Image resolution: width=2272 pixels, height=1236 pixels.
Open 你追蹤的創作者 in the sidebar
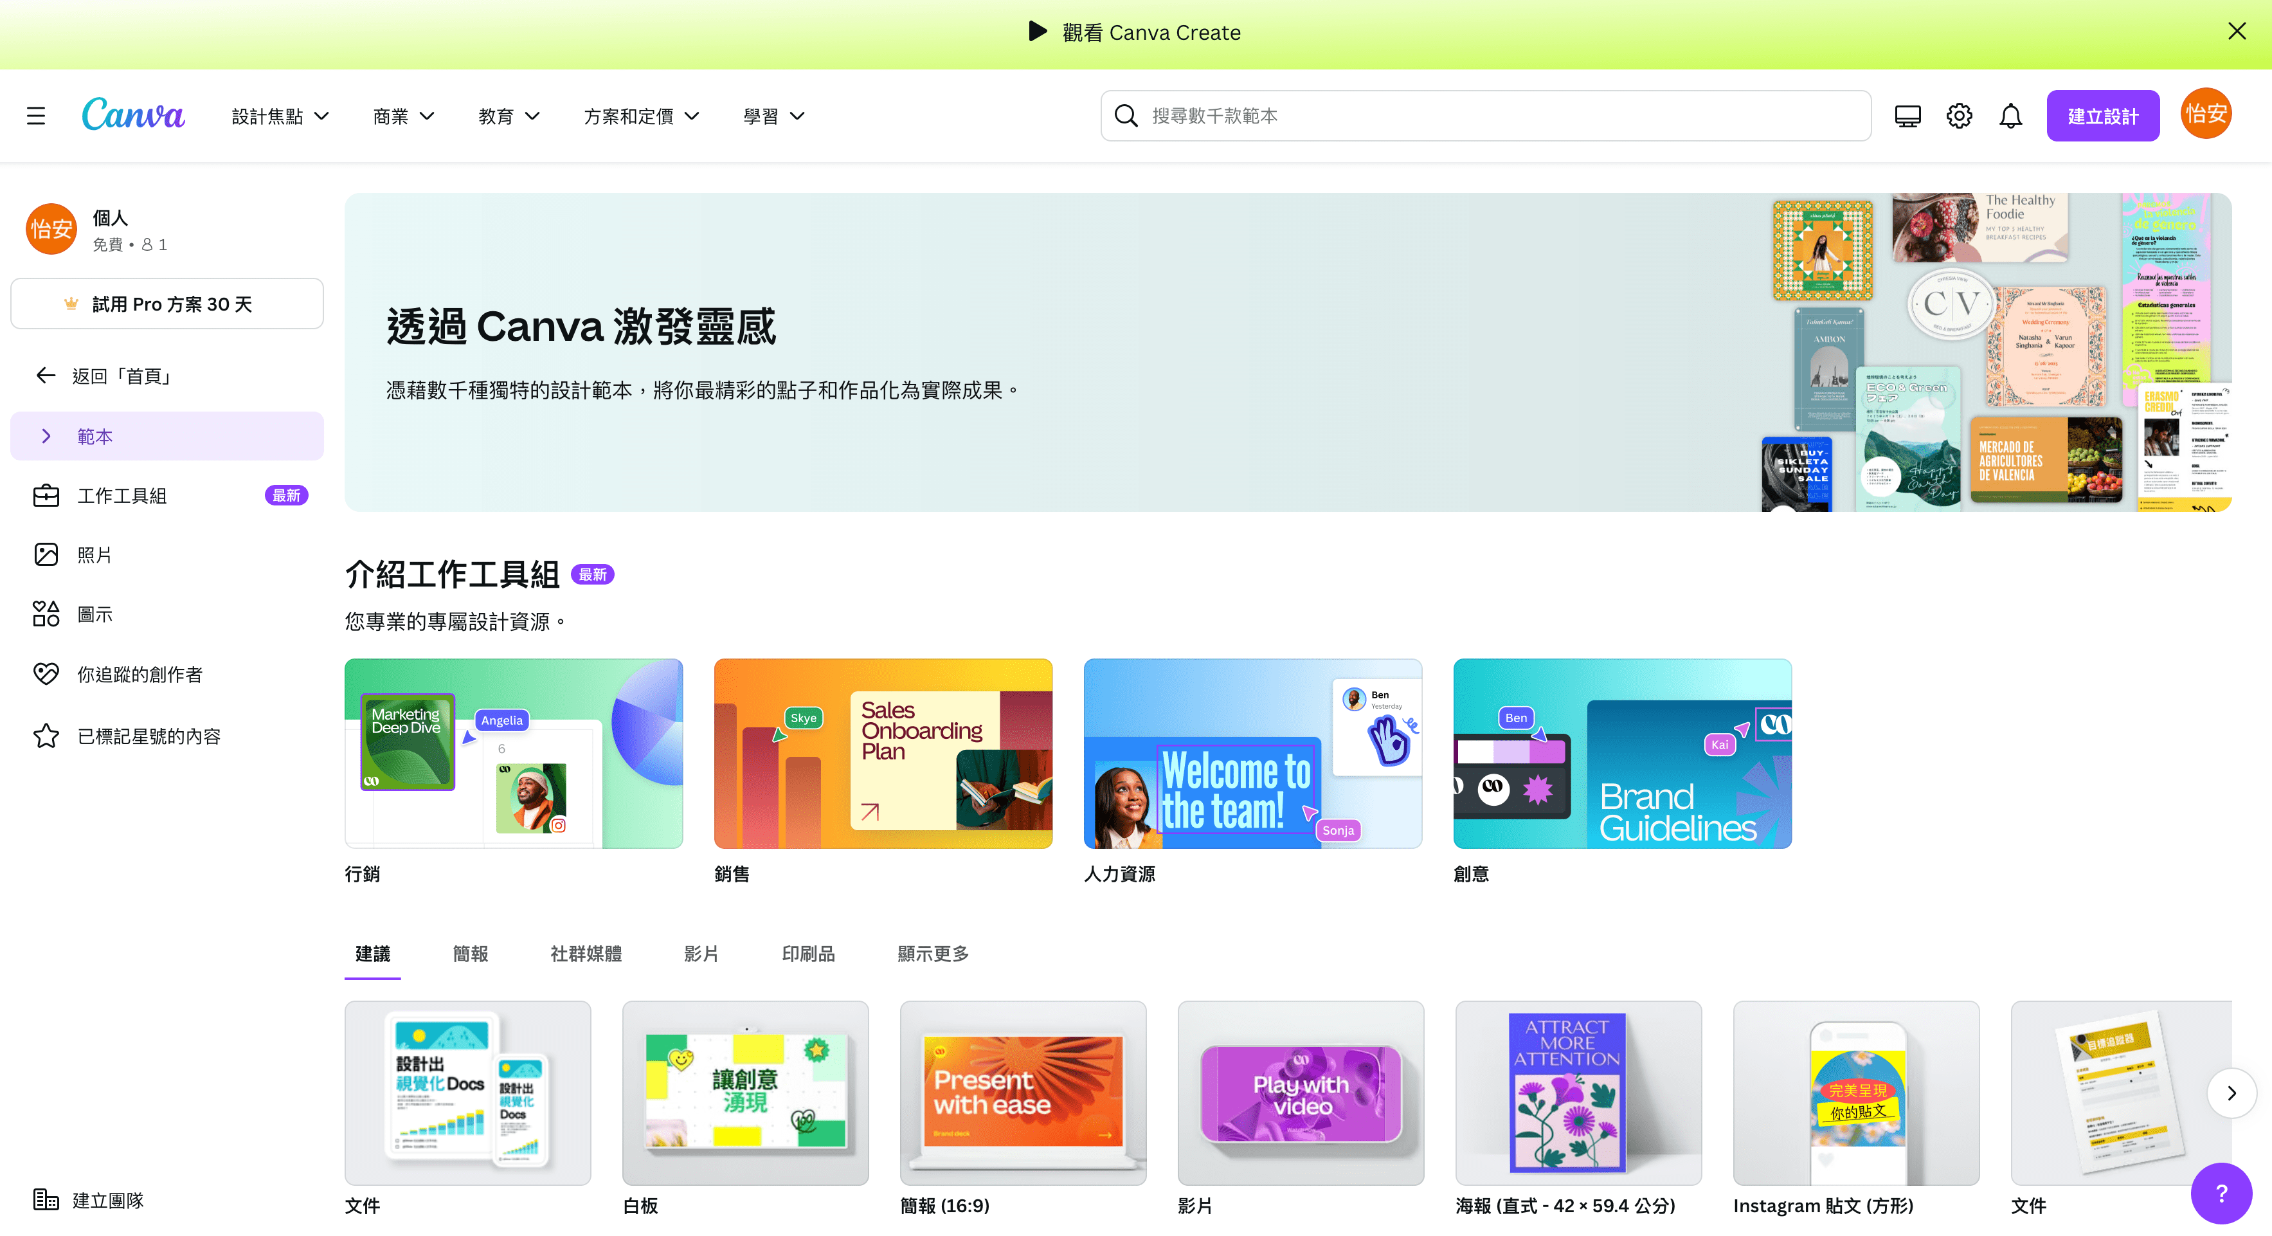click(167, 674)
